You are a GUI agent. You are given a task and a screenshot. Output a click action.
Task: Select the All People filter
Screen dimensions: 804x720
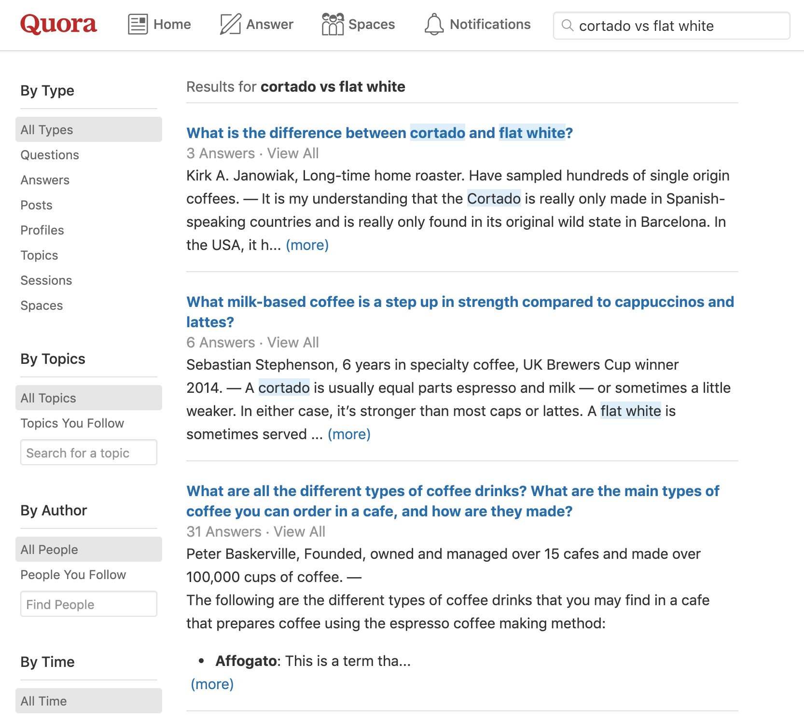(x=89, y=549)
